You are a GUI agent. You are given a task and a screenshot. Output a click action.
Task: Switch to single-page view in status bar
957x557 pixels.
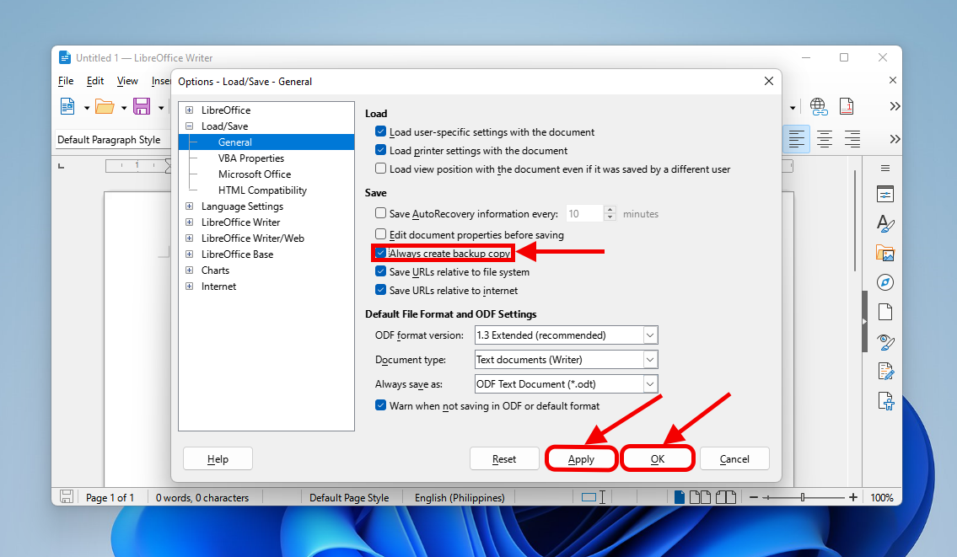(680, 497)
